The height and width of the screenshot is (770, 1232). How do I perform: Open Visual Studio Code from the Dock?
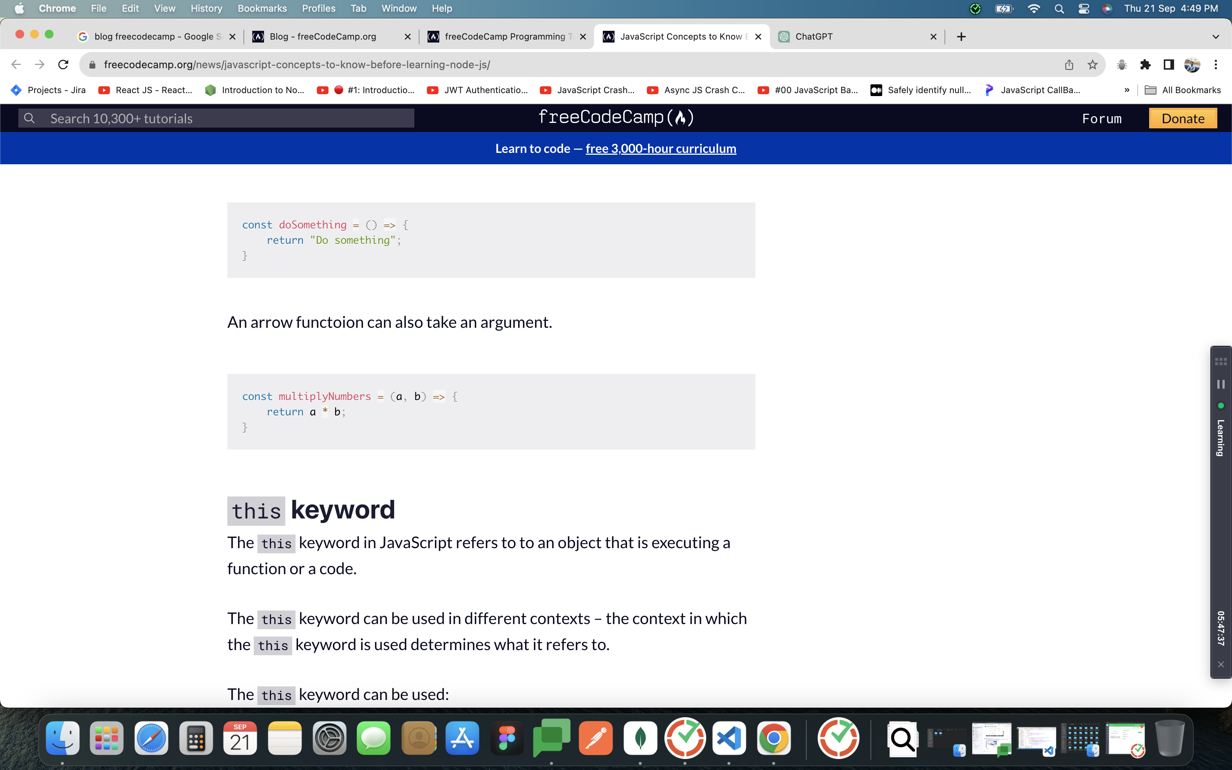[x=729, y=737]
